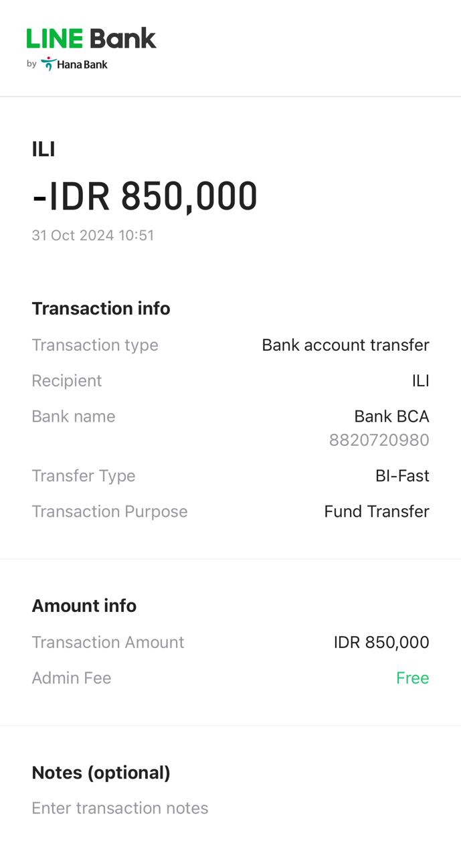Screen dimensions: 461x857
Task: Focus the Enter transaction notes field
Action: (x=120, y=808)
